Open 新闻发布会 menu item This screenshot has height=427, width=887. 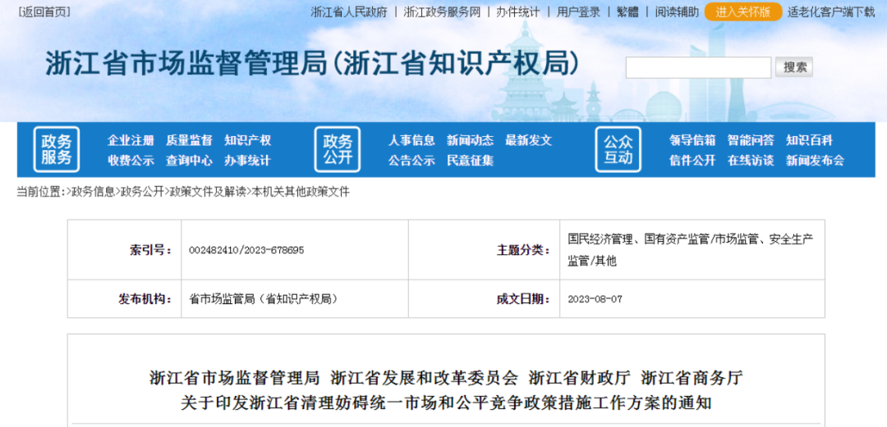816,161
